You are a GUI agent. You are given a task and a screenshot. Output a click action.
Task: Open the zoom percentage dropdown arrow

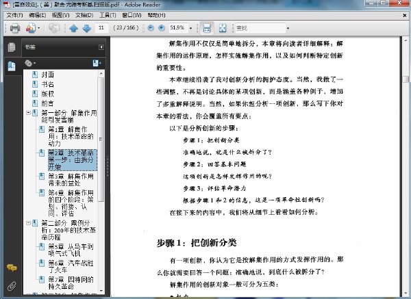[x=190, y=28]
